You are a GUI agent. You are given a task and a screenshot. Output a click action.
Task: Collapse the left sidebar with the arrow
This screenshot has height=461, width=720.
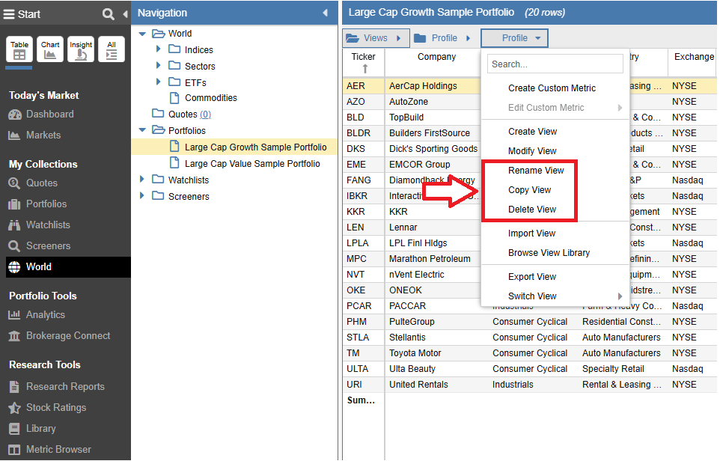point(125,14)
